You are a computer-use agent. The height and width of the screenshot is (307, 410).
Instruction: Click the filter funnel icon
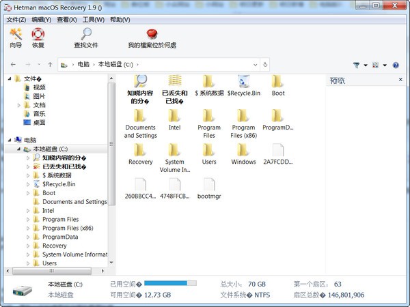tap(356, 65)
